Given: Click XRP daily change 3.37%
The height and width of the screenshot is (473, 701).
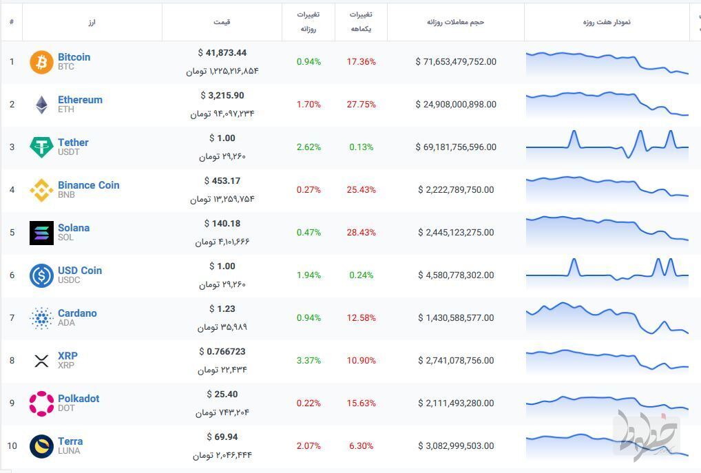Looking at the screenshot, I should (308, 360).
